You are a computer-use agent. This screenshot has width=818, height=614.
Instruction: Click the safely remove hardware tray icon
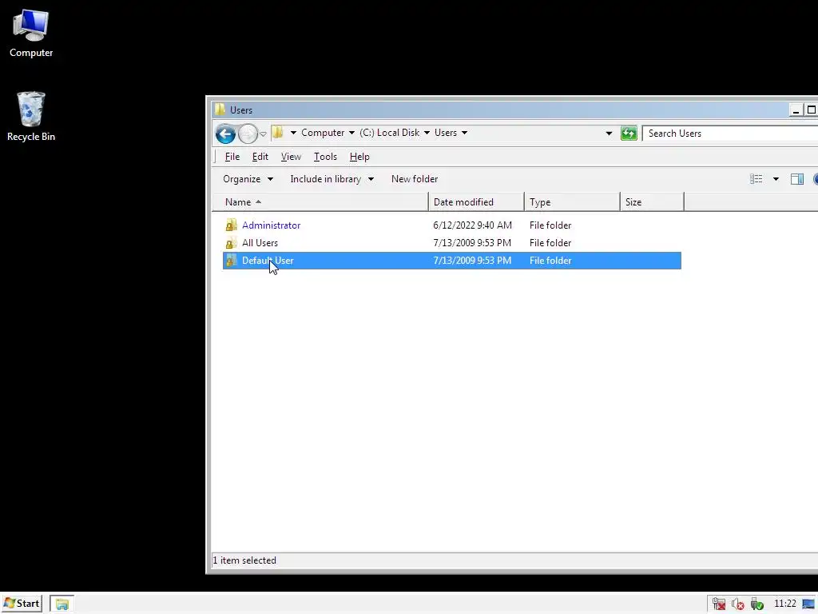tap(757, 604)
